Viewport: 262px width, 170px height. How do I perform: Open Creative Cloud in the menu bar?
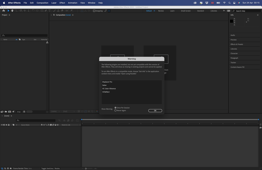[195, 3]
